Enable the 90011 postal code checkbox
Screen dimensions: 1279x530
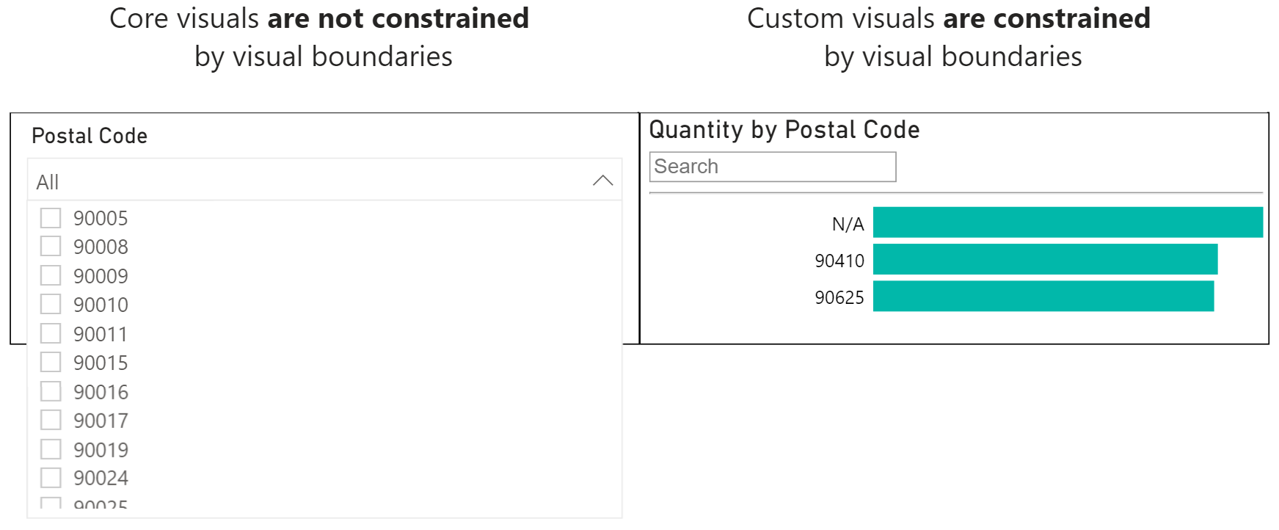pyautogui.click(x=51, y=334)
